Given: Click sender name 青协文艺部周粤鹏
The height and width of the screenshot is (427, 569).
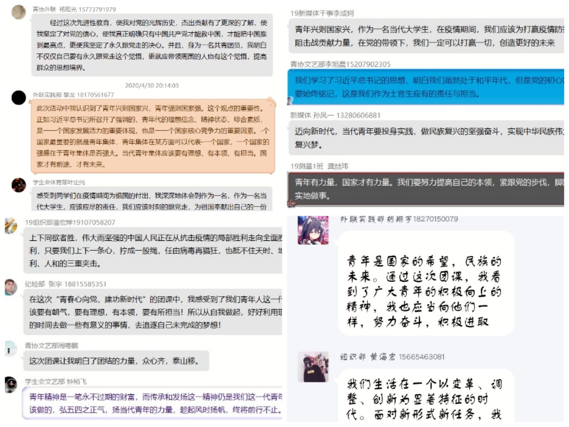Looking at the screenshot, I should pyautogui.click(x=51, y=346).
